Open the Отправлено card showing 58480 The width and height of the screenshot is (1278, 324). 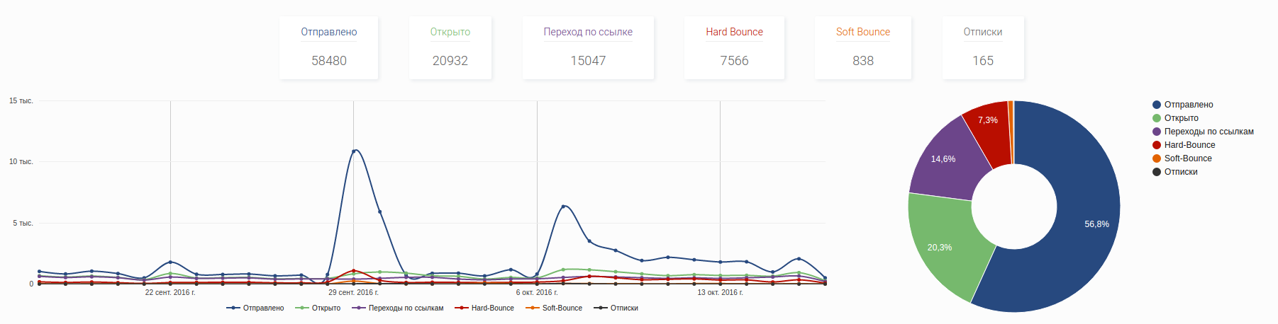click(328, 47)
